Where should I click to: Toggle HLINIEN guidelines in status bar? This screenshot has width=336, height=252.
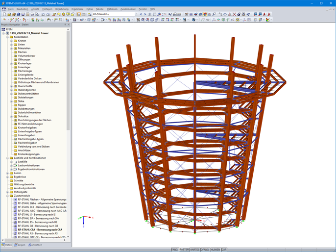coord(216,250)
